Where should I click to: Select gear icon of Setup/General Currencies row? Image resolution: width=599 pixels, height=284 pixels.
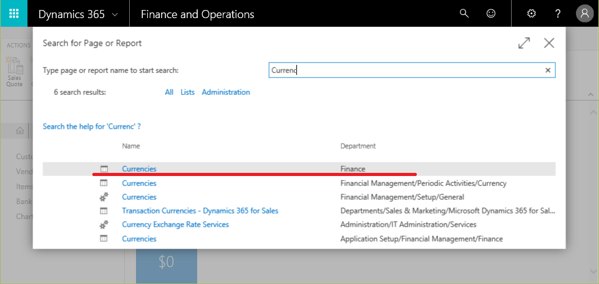coord(104,197)
